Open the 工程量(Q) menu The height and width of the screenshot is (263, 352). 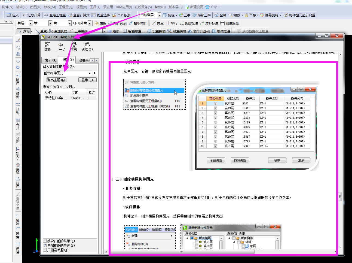pyautogui.click(x=66, y=7)
